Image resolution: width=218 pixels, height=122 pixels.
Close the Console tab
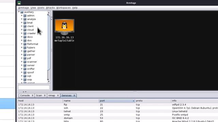point(32,96)
